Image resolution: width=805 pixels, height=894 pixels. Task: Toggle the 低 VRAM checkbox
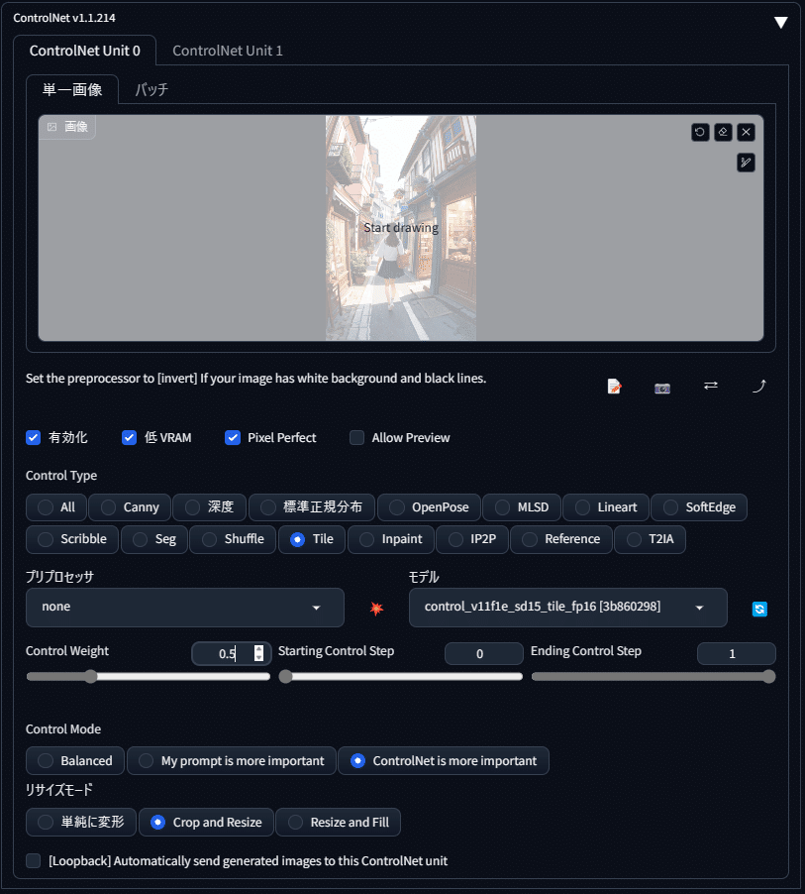coord(130,438)
